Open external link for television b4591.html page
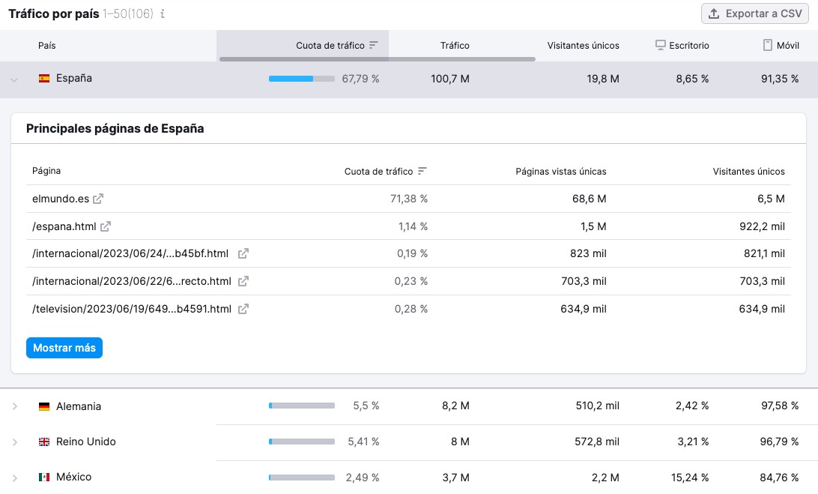 (x=243, y=309)
